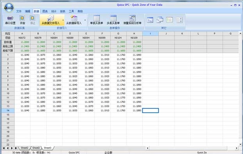This screenshot has height=154, width=243.
Task: Expand the 从数据文件导入 dropdown arrow
Action: pyautogui.click(x=63, y=20)
